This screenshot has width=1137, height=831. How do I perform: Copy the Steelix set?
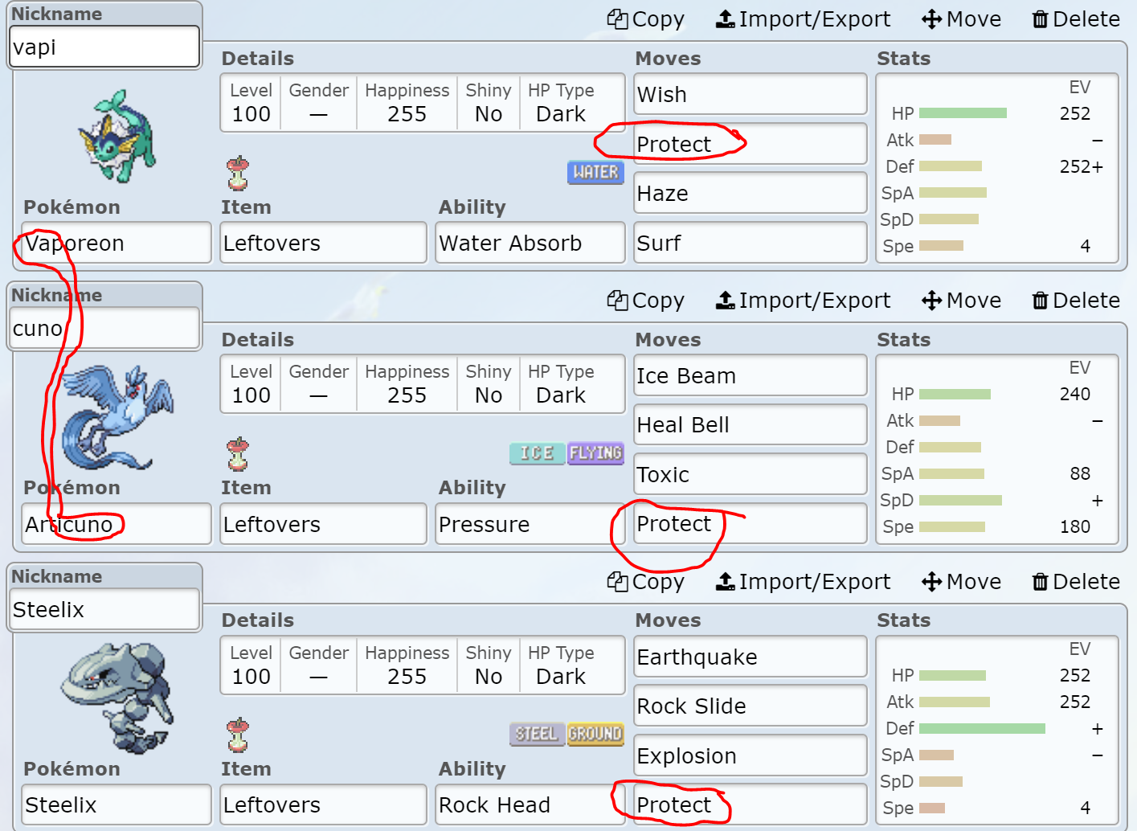click(x=645, y=582)
